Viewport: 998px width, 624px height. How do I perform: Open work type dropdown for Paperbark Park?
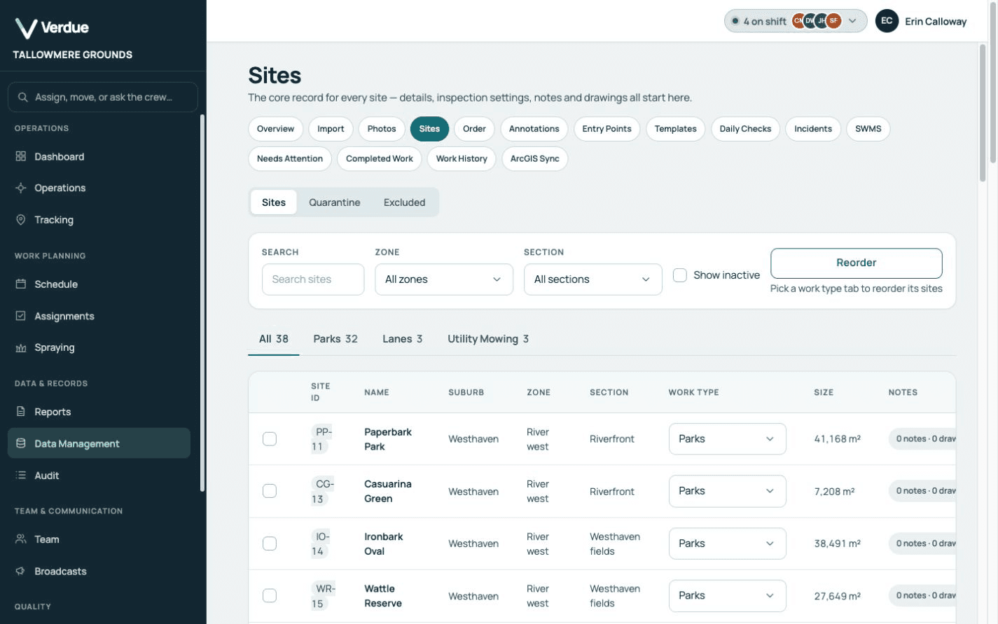727,439
